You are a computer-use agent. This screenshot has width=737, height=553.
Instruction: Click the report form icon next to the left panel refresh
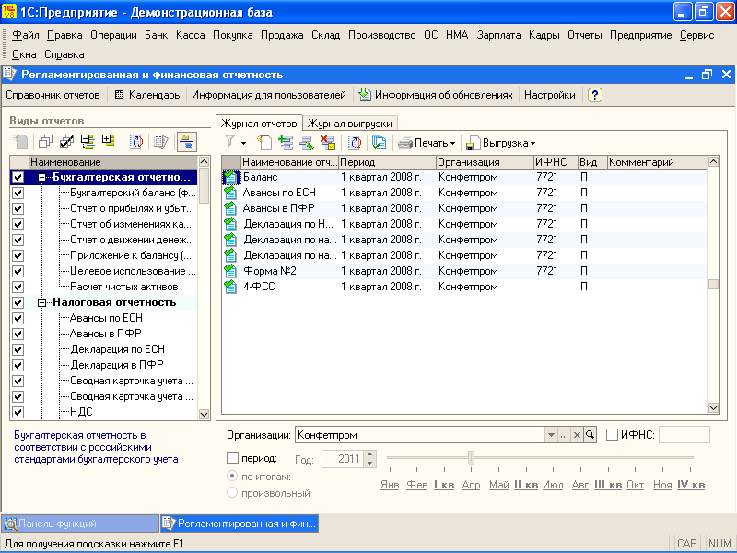click(161, 142)
